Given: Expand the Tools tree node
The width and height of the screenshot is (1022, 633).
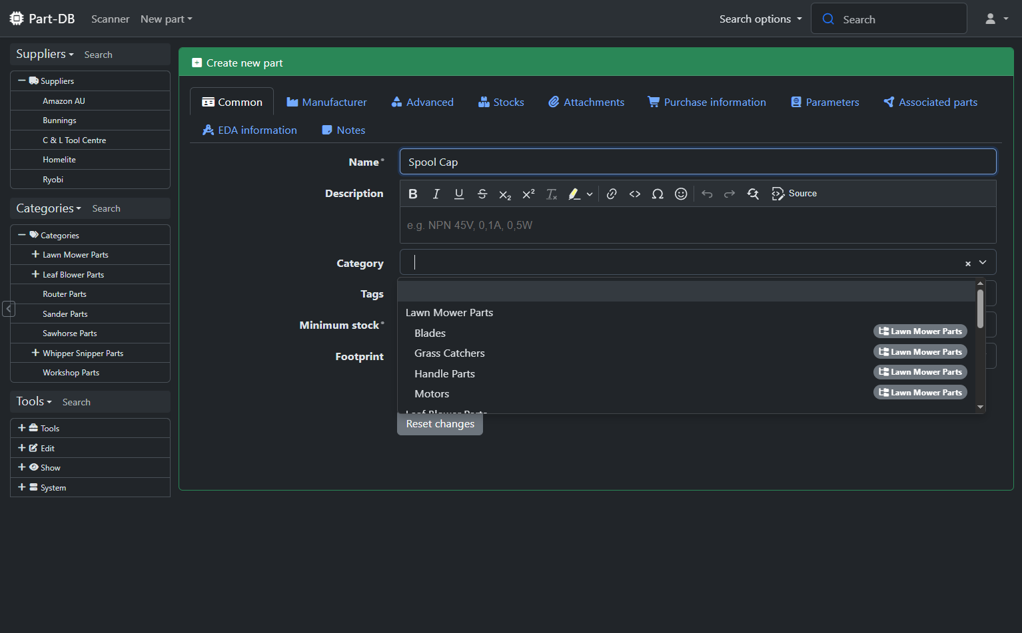Looking at the screenshot, I should tap(22, 428).
